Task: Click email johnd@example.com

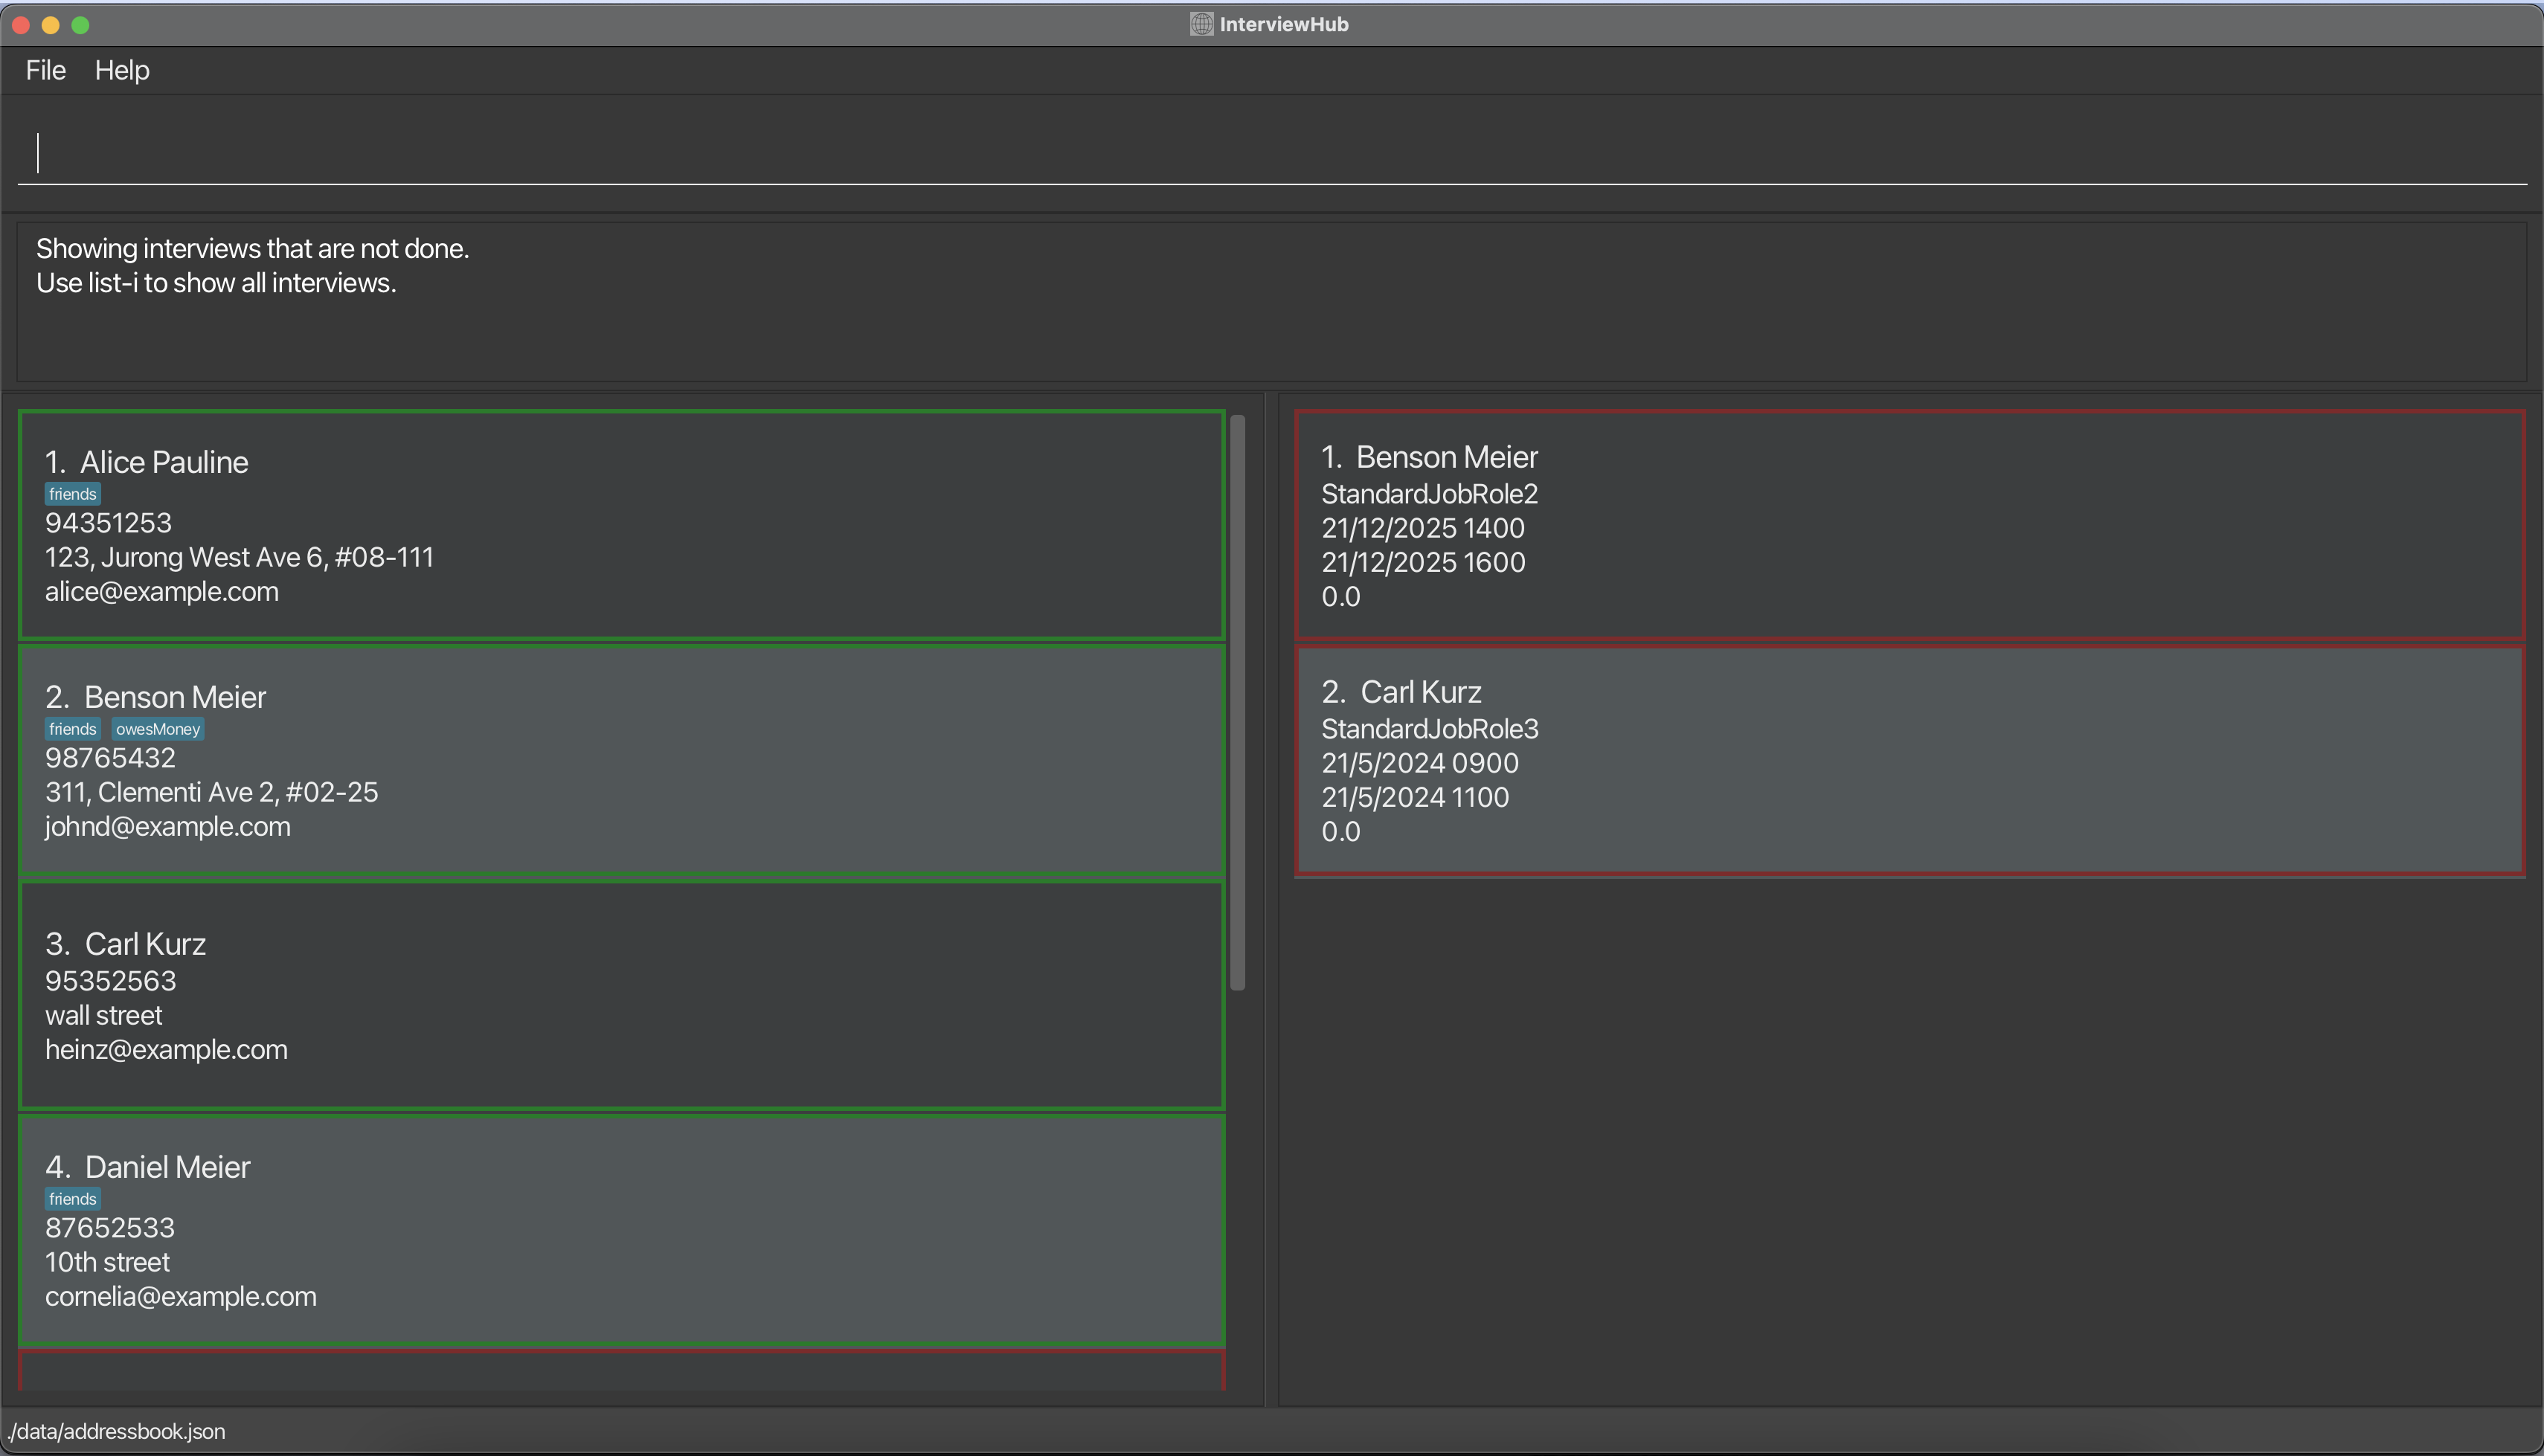Action: (x=168, y=826)
